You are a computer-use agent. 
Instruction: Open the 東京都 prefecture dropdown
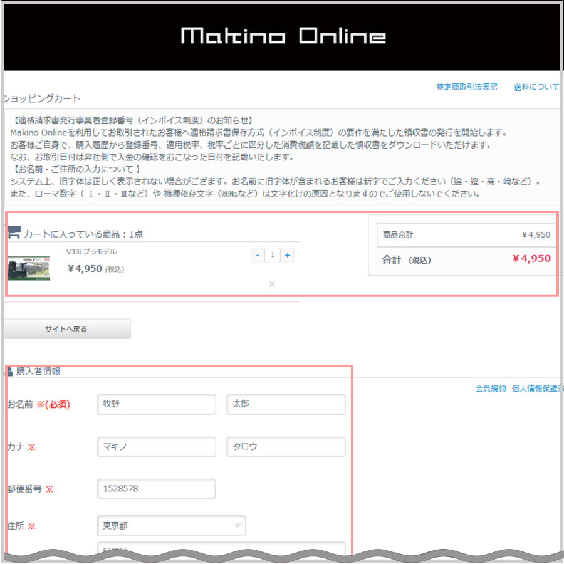pyautogui.click(x=172, y=526)
